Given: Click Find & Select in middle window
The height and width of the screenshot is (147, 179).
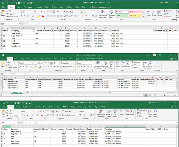Looking at the screenshot, I should 149,65.
